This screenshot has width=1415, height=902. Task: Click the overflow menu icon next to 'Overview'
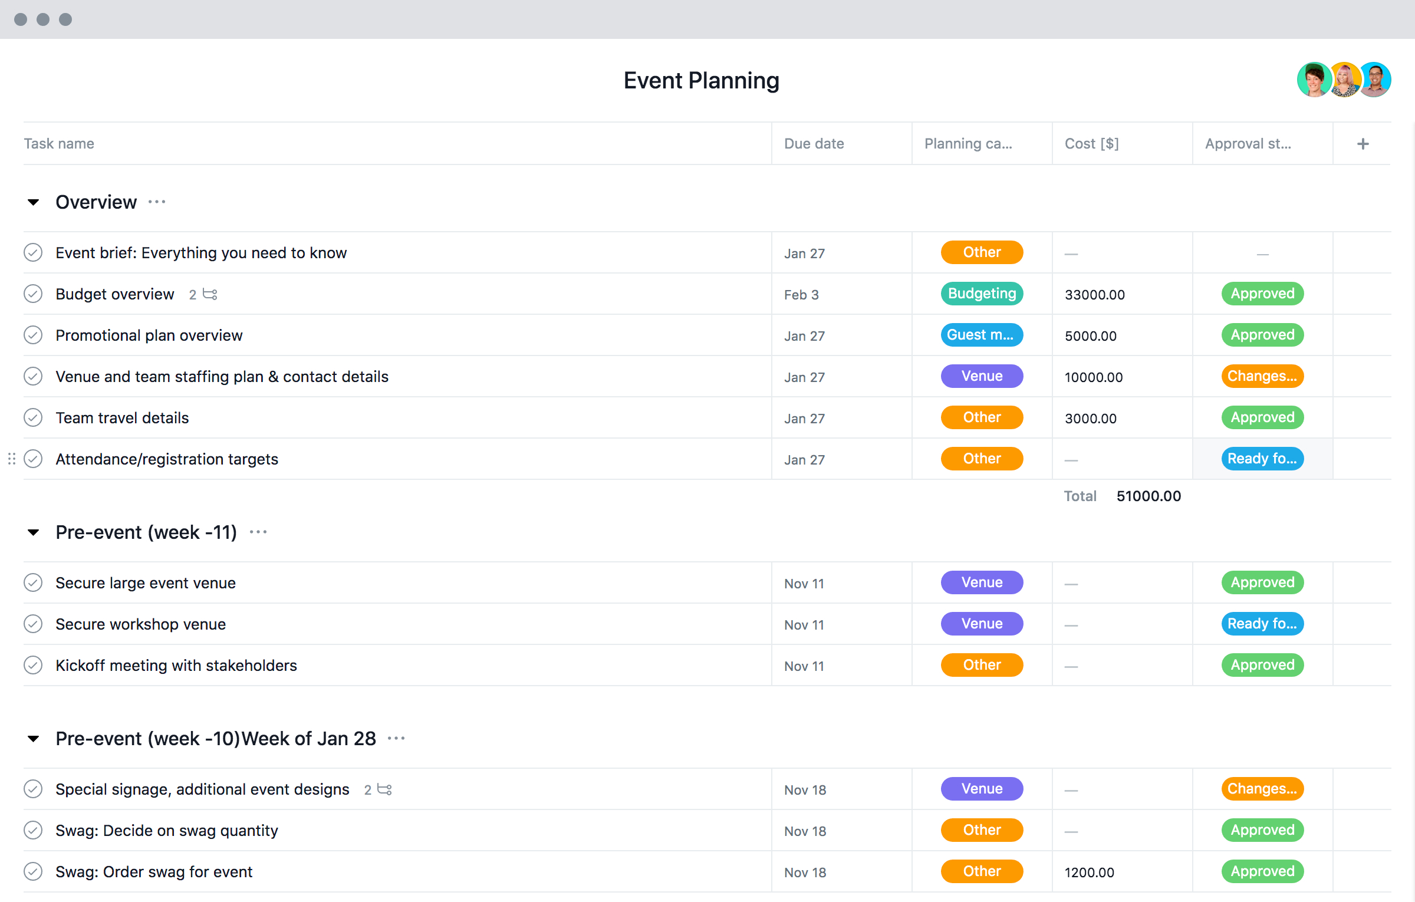coord(159,202)
